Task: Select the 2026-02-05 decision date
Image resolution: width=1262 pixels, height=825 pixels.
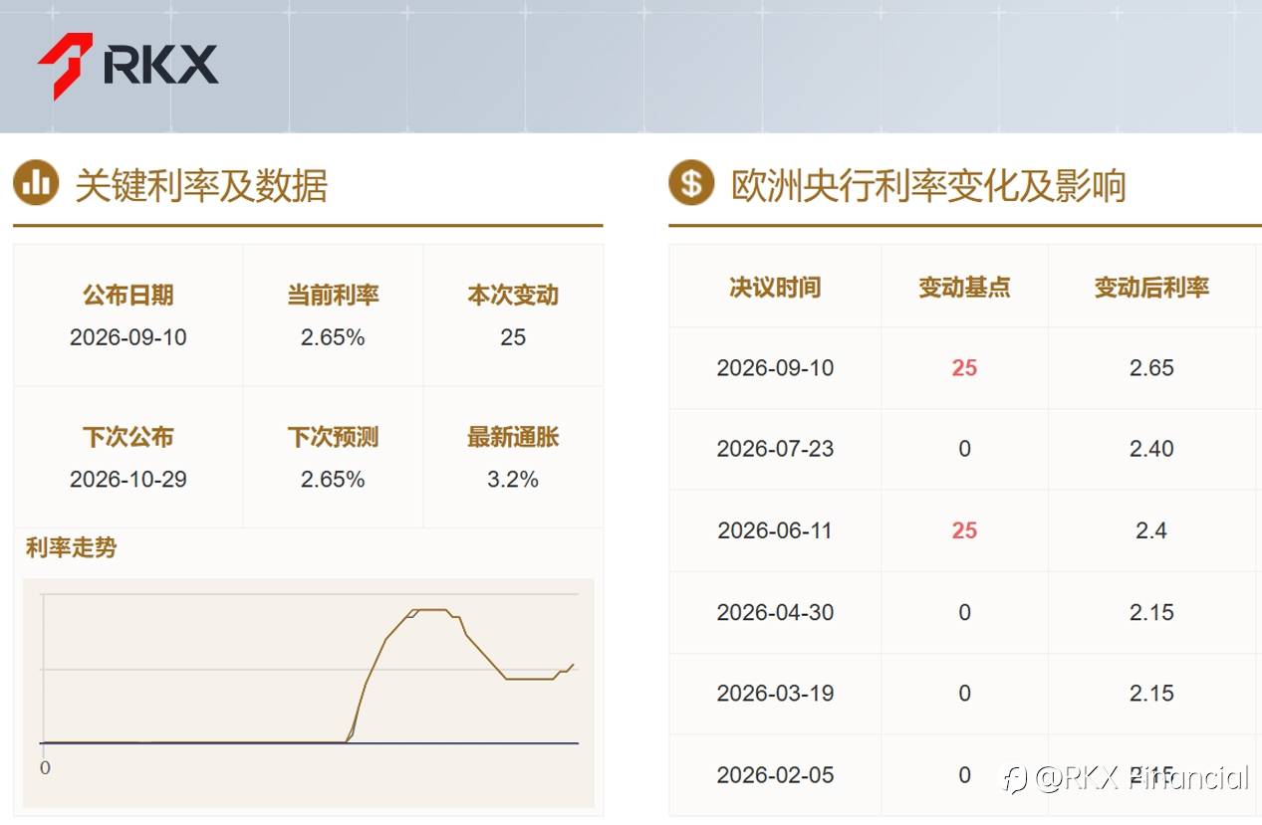Action: [775, 775]
